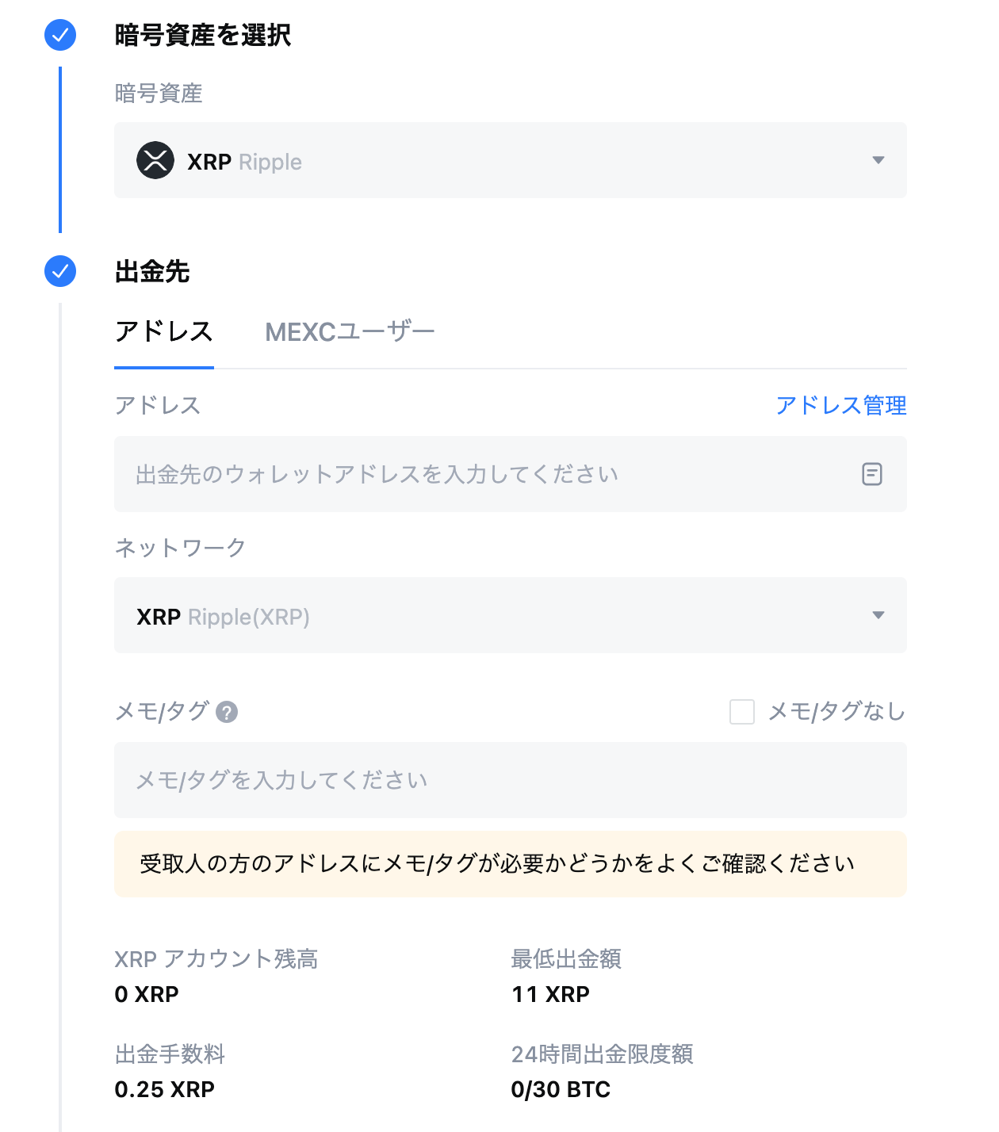Click the dropdown caret on the crypto asset selector
Image resolution: width=999 pixels, height=1132 pixels.
click(878, 160)
